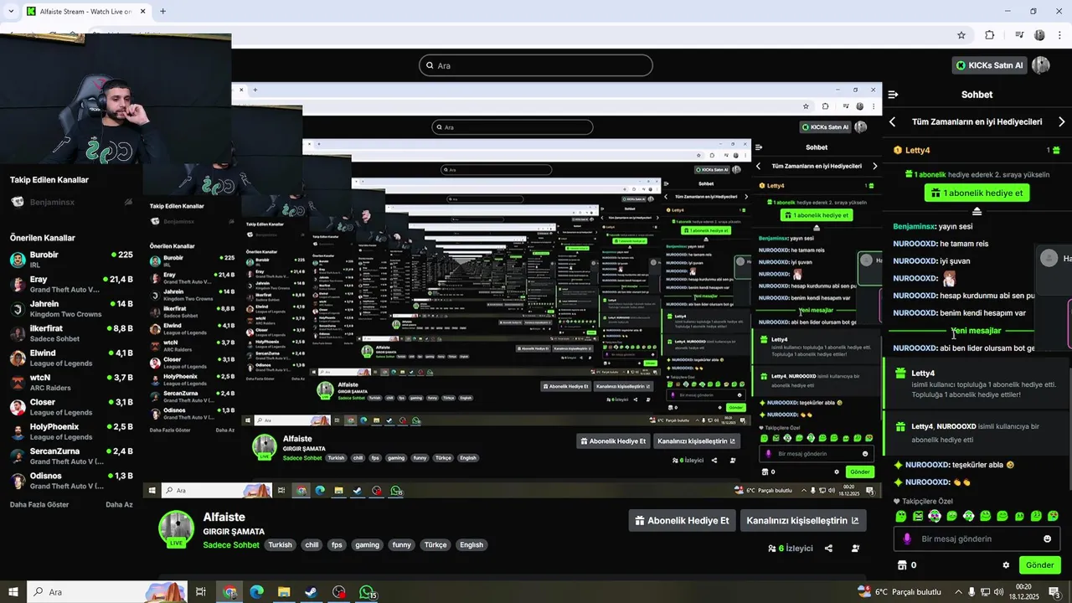This screenshot has width=1072, height=603.
Task: Collapse channels with Daha Az in the main sidebar
Action: click(119, 504)
